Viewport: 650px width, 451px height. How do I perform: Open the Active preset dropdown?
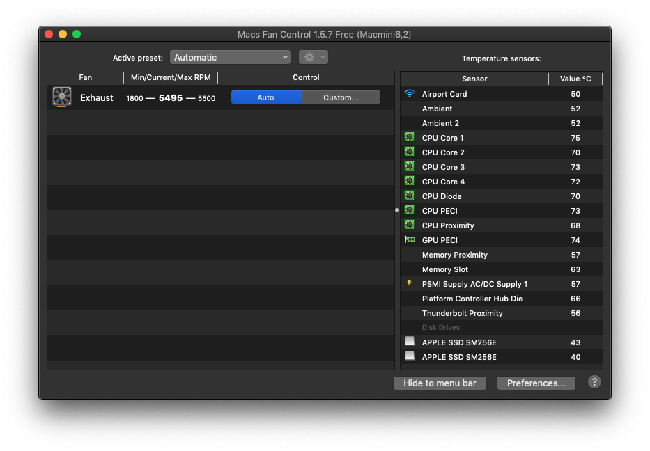pos(230,58)
